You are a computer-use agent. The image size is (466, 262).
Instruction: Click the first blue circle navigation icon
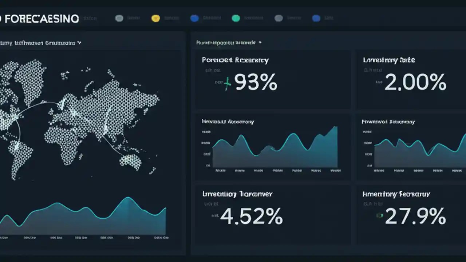[x=194, y=18]
